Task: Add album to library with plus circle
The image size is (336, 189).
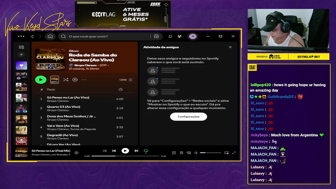Action: pos(75,80)
